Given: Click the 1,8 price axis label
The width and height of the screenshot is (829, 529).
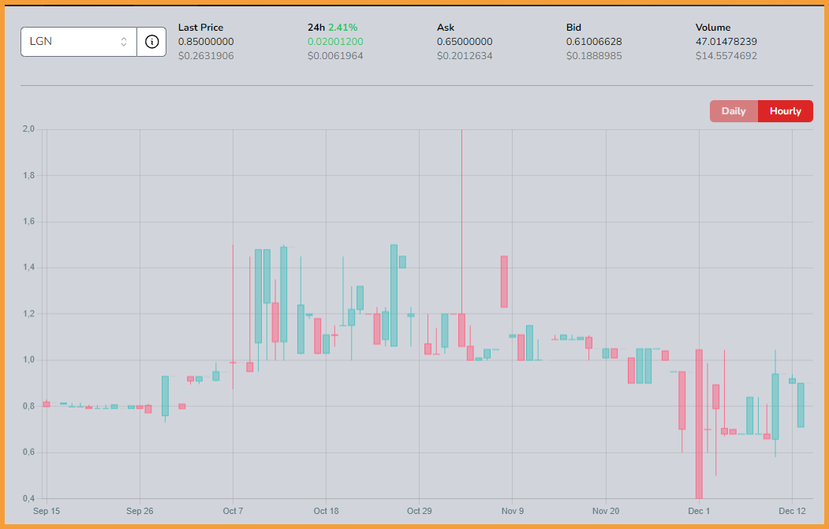Looking at the screenshot, I should 28,176.
